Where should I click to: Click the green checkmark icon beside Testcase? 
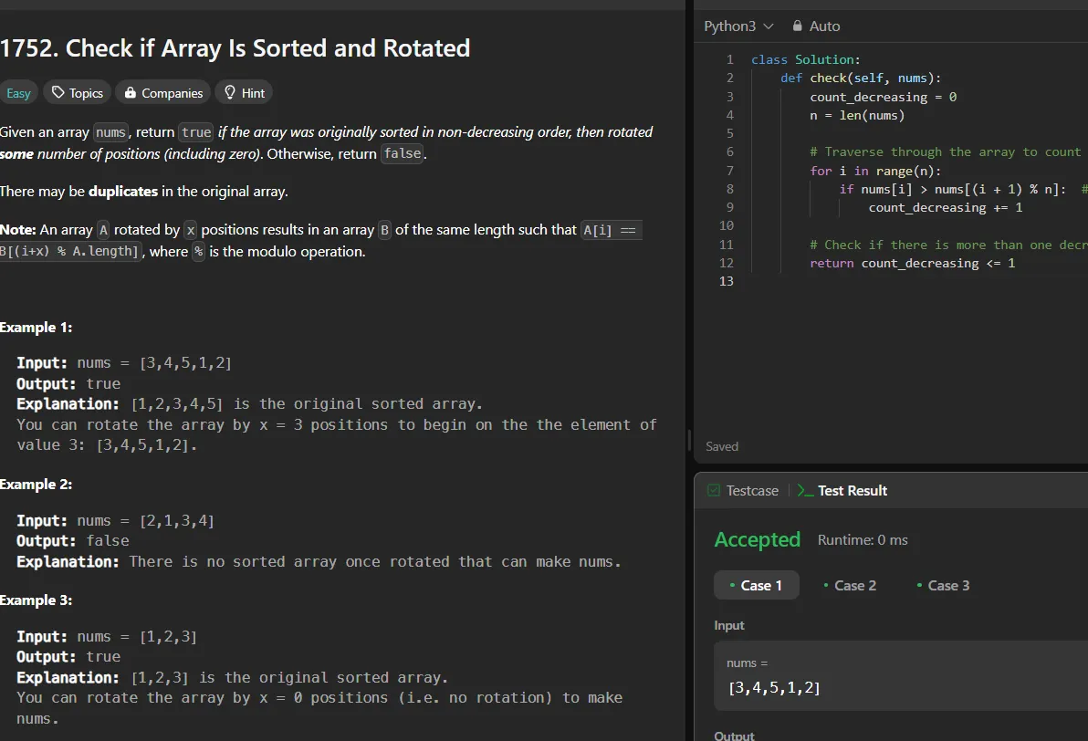[713, 490]
